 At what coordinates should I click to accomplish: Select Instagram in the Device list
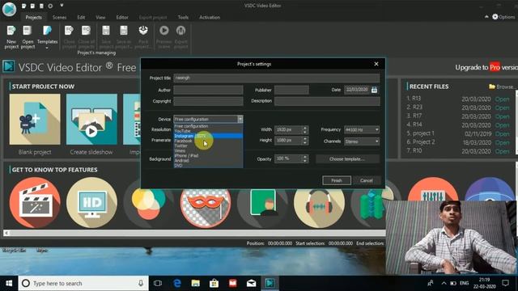tap(208, 136)
